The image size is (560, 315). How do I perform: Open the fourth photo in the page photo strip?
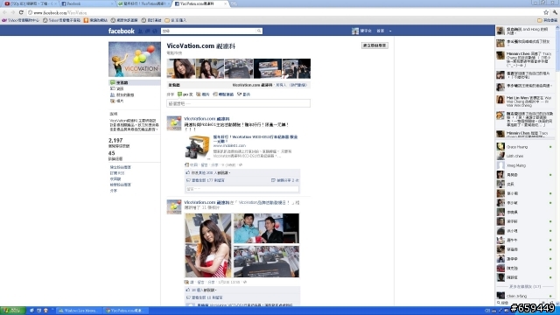(x=268, y=68)
